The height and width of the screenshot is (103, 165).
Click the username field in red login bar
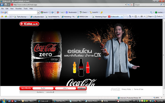[x=43, y=88]
